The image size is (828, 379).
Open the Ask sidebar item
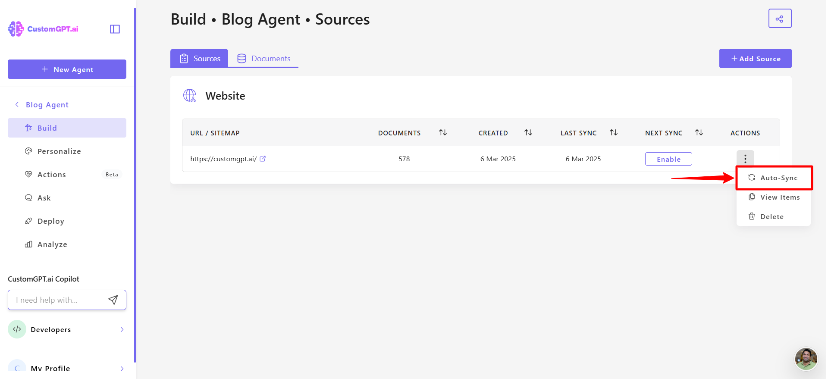pos(67,197)
